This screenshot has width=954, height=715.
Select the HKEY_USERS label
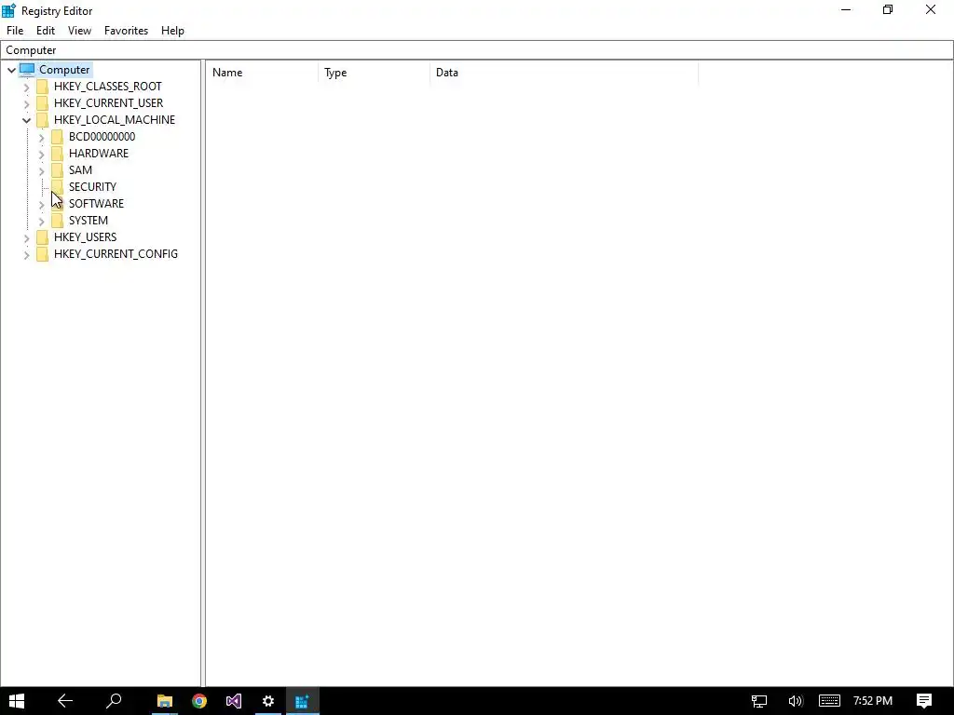(85, 237)
